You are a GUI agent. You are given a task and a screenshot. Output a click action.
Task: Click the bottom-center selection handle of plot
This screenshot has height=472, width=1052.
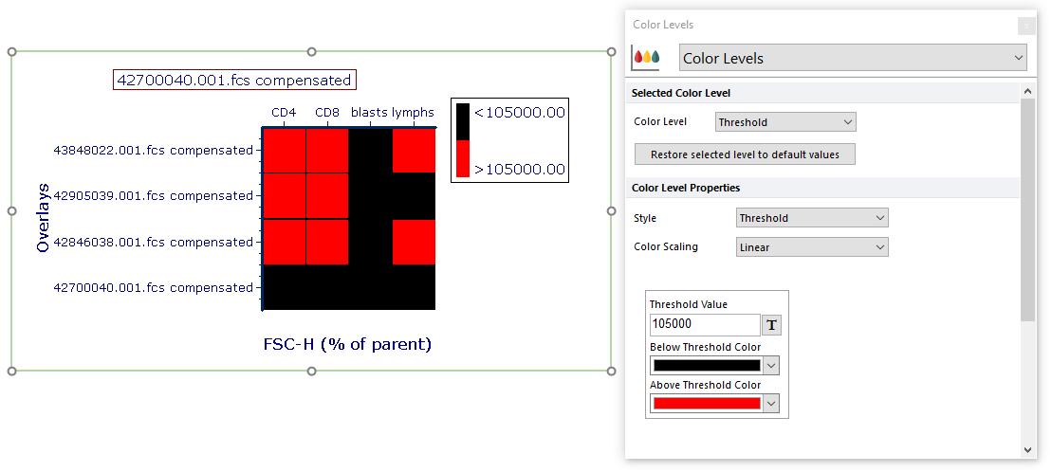coord(311,371)
